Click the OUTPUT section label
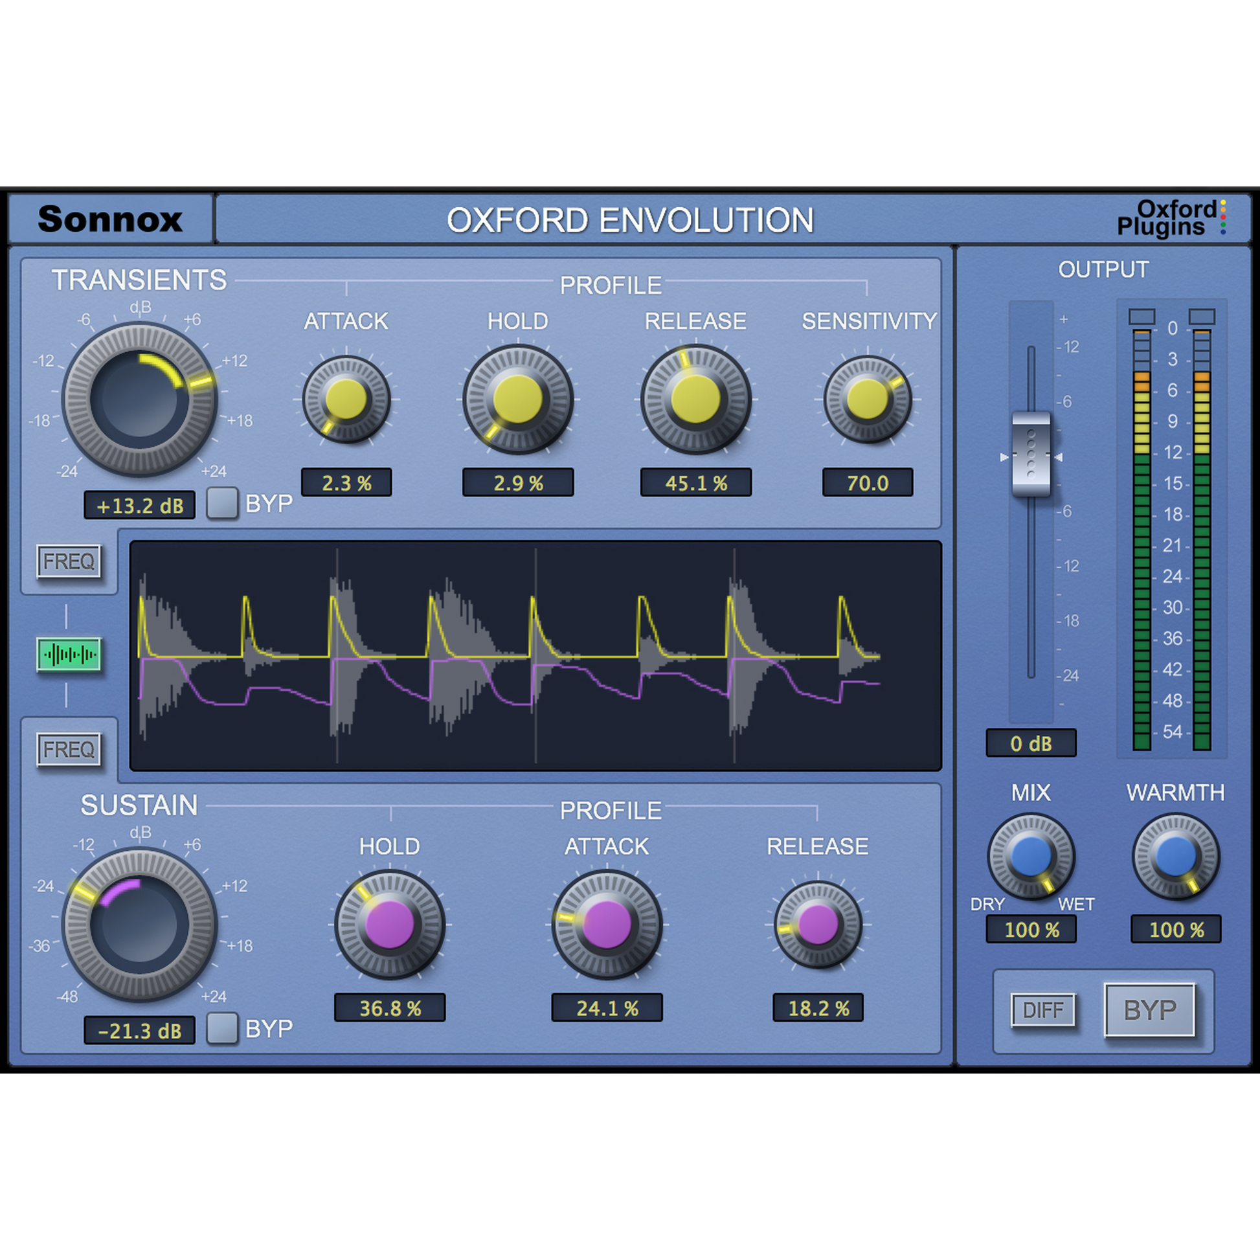The image size is (1260, 1260). pos(1103,269)
